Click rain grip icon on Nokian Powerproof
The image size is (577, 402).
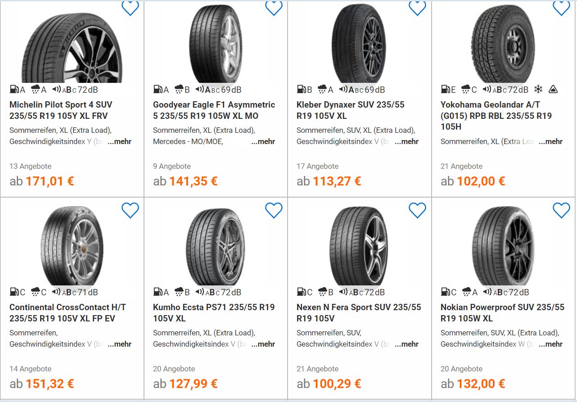tap(466, 292)
